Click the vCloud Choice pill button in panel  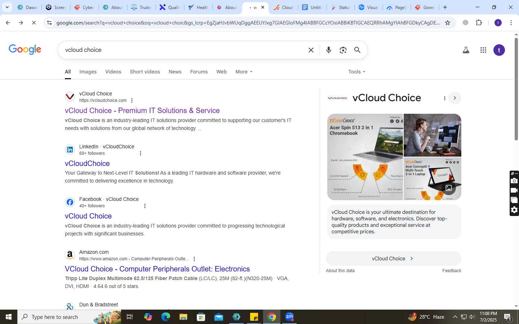coord(394,258)
